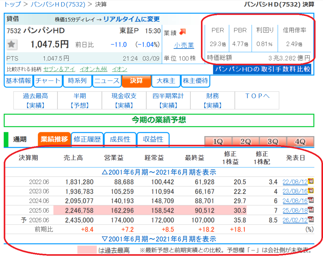Switch to the チャート tab
Screen dimensions: 323x257
pyautogui.click(x=48, y=81)
